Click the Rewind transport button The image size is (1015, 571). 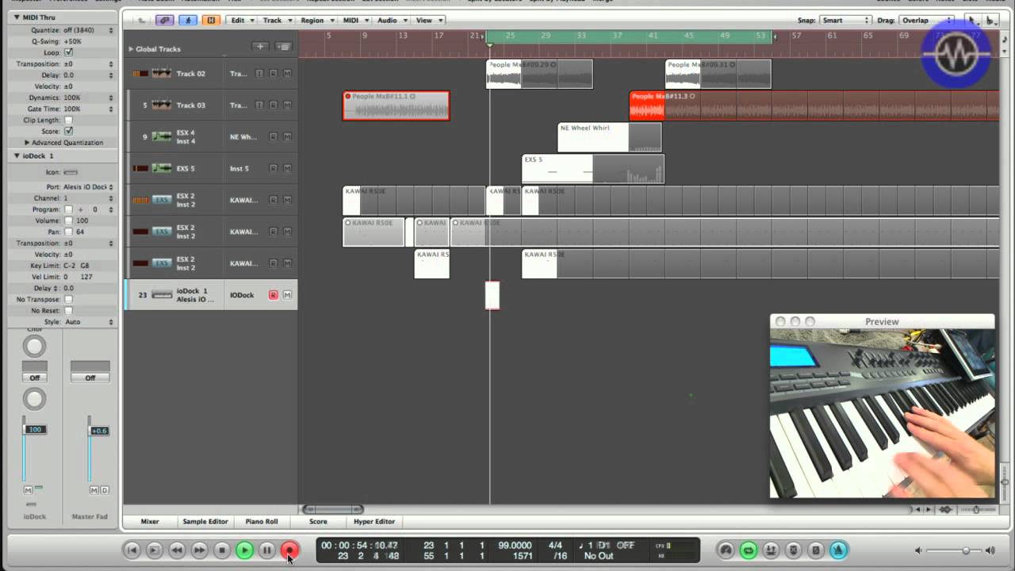click(177, 550)
